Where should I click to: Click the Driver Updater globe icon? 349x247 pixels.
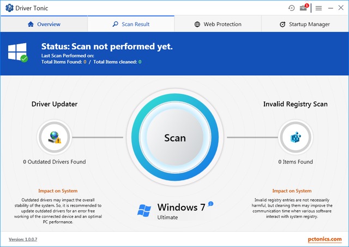55,138
